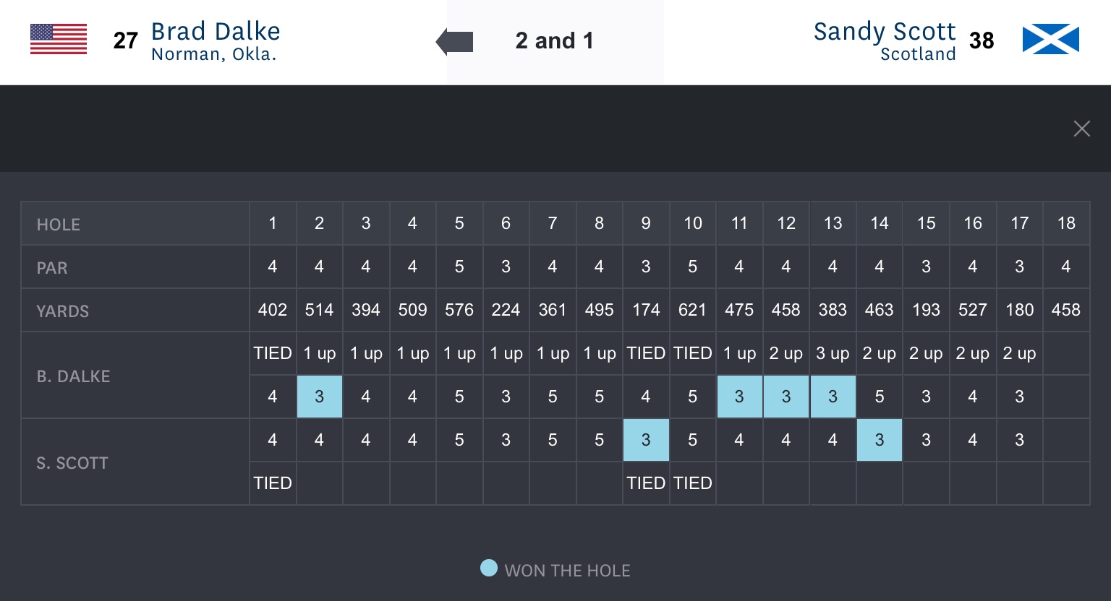Select Scott's highlighted score on hole 9
This screenshot has height=601, width=1111.
(646, 440)
